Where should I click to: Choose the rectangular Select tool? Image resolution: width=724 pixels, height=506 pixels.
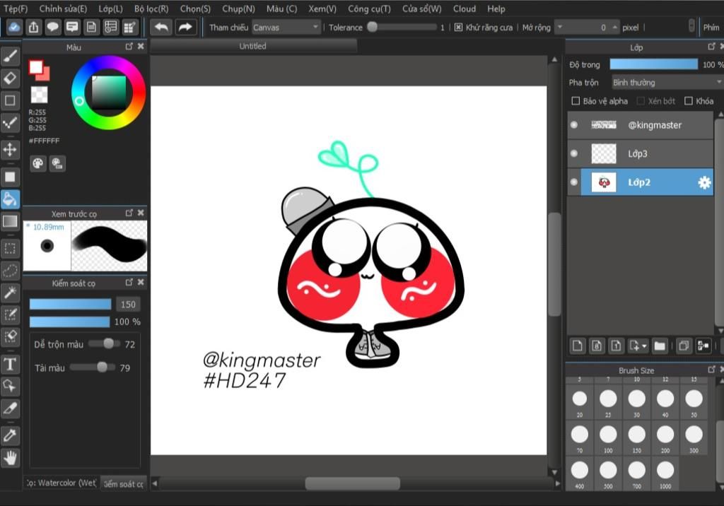10,248
